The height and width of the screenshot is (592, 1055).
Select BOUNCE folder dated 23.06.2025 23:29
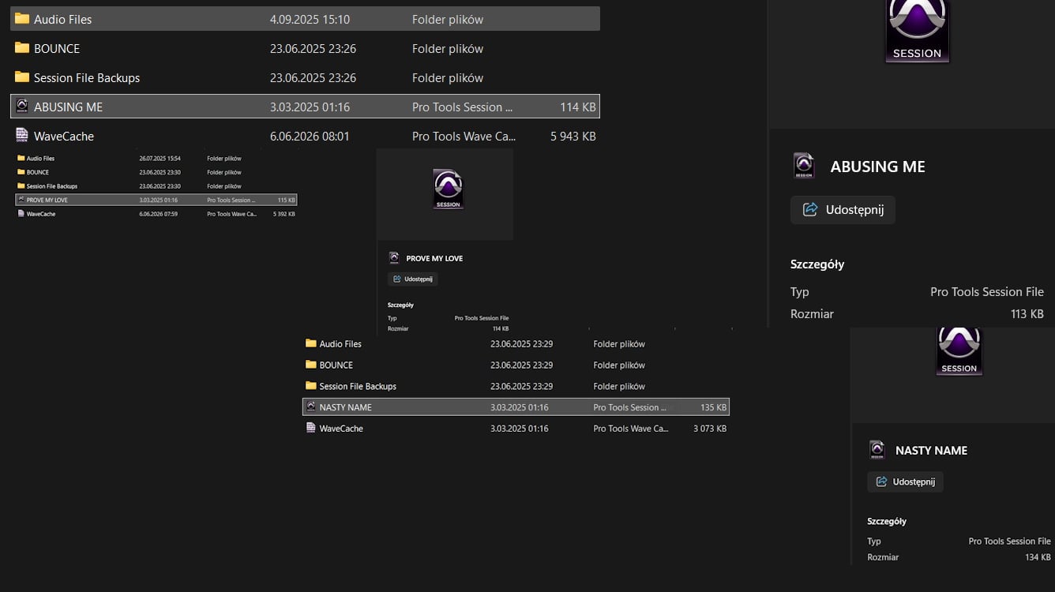[516, 365]
